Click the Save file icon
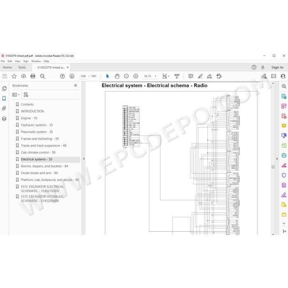This screenshot has width=288, height=288. [5, 76]
